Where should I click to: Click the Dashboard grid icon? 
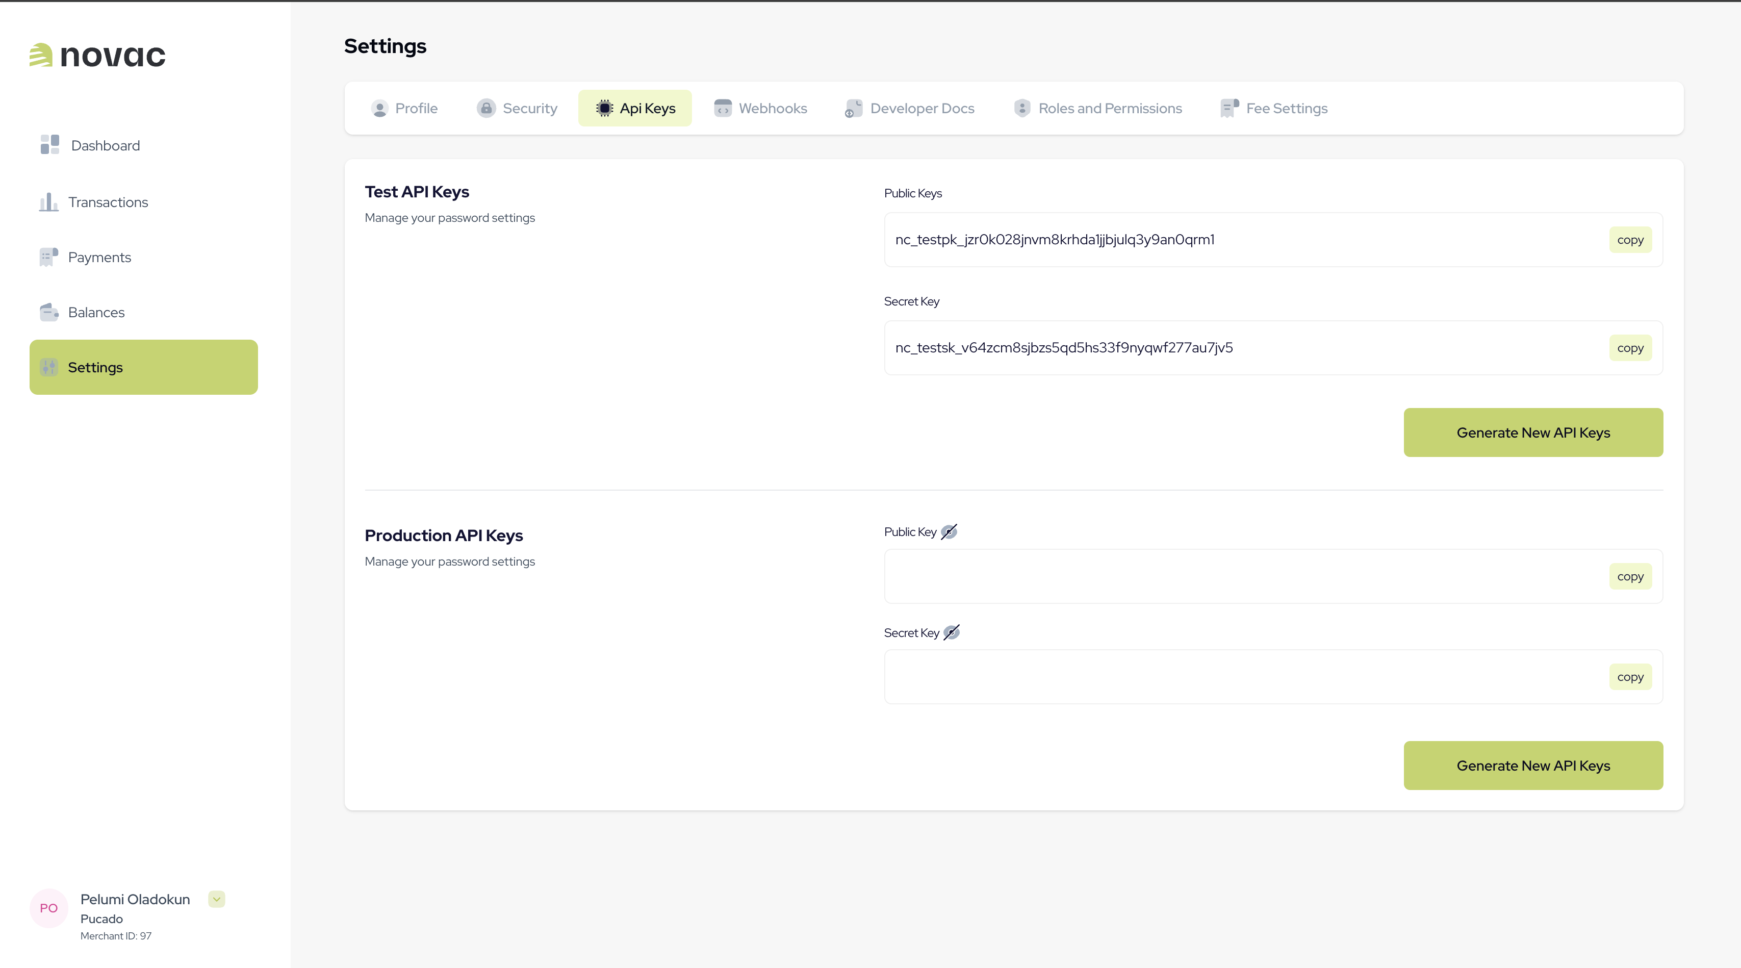49,145
